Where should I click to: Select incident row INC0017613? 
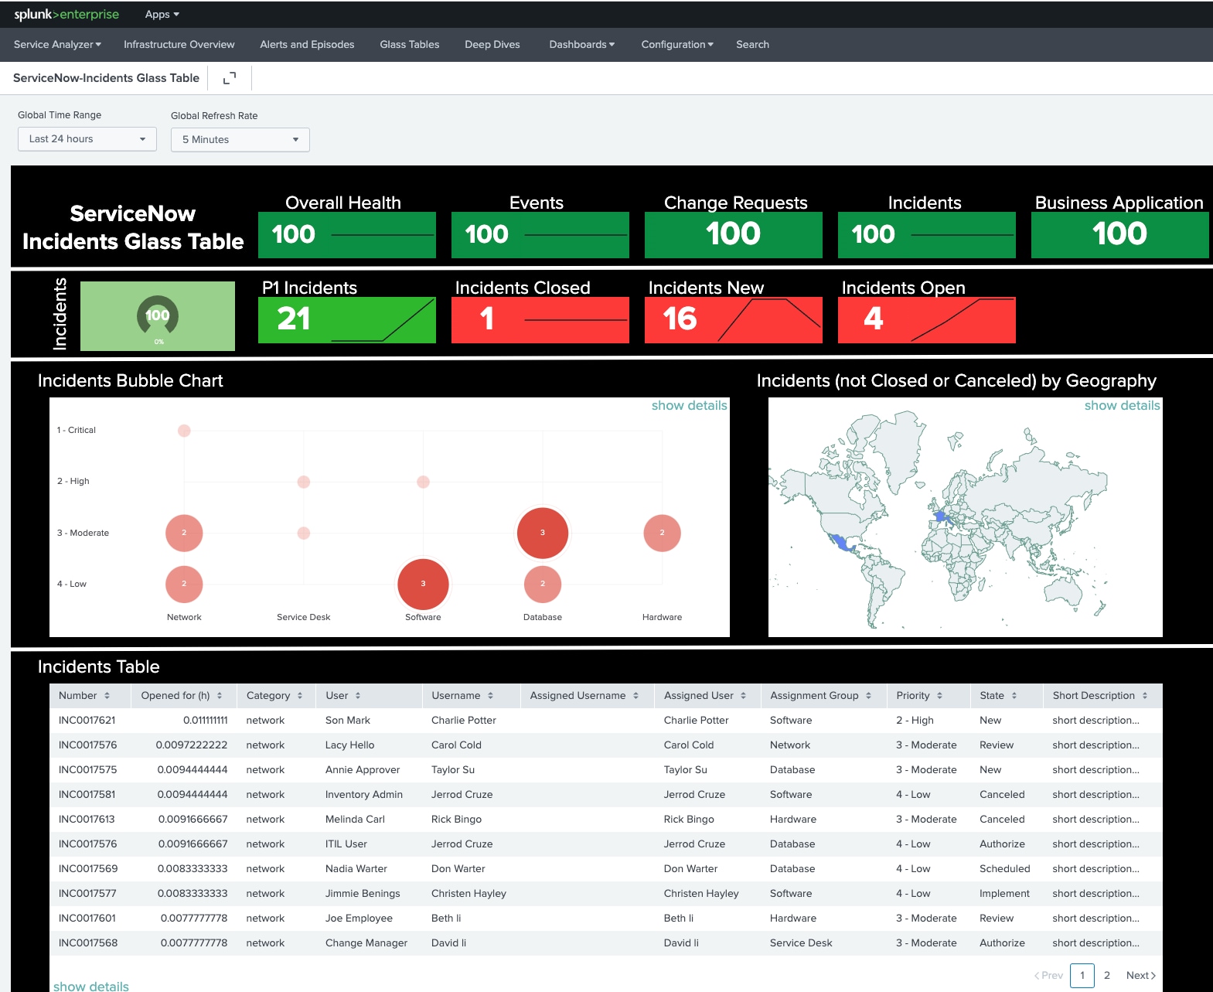[606, 819]
